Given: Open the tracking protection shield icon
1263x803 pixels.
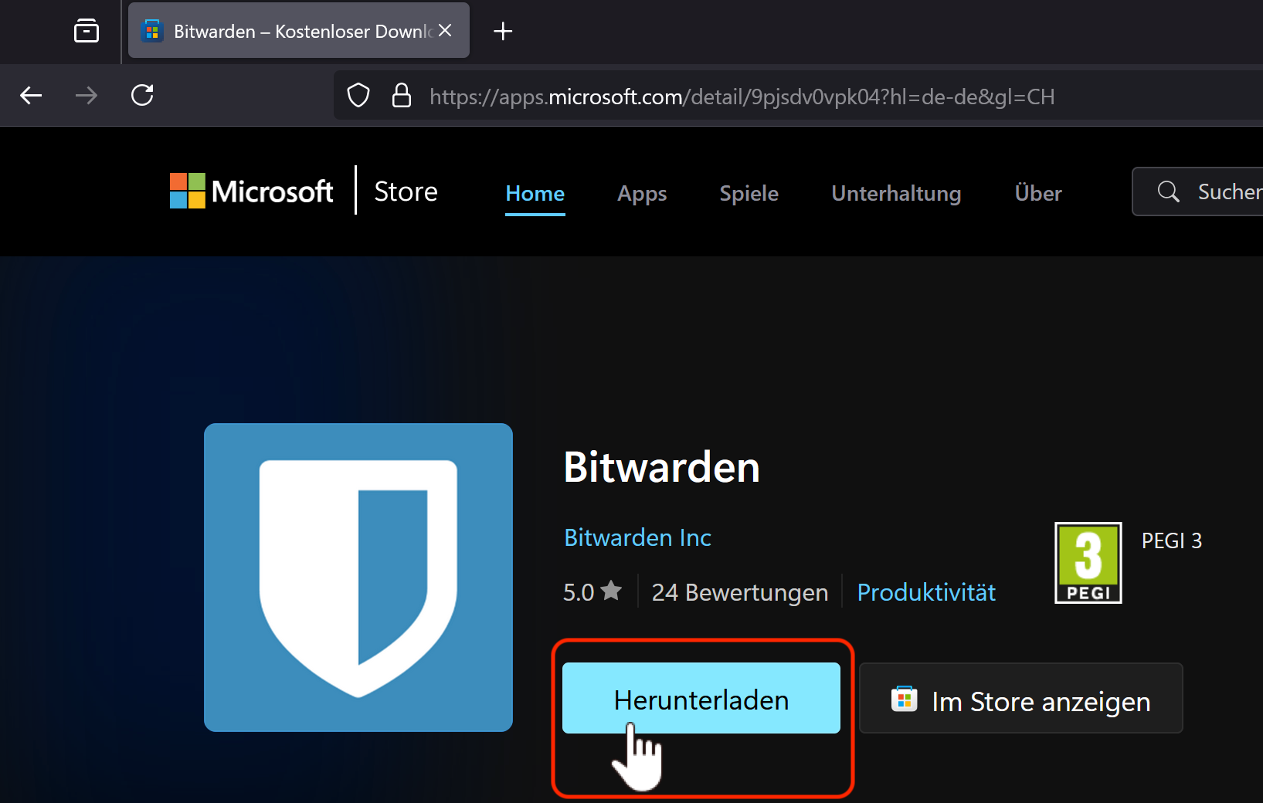Looking at the screenshot, I should click(x=358, y=96).
